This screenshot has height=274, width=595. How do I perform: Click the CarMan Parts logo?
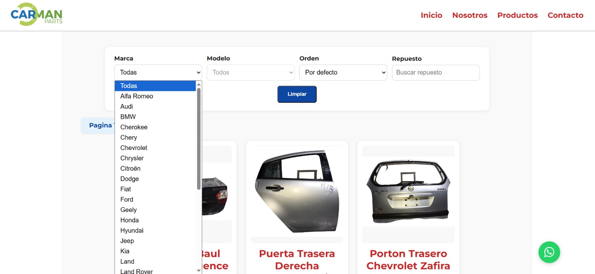coord(36,15)
